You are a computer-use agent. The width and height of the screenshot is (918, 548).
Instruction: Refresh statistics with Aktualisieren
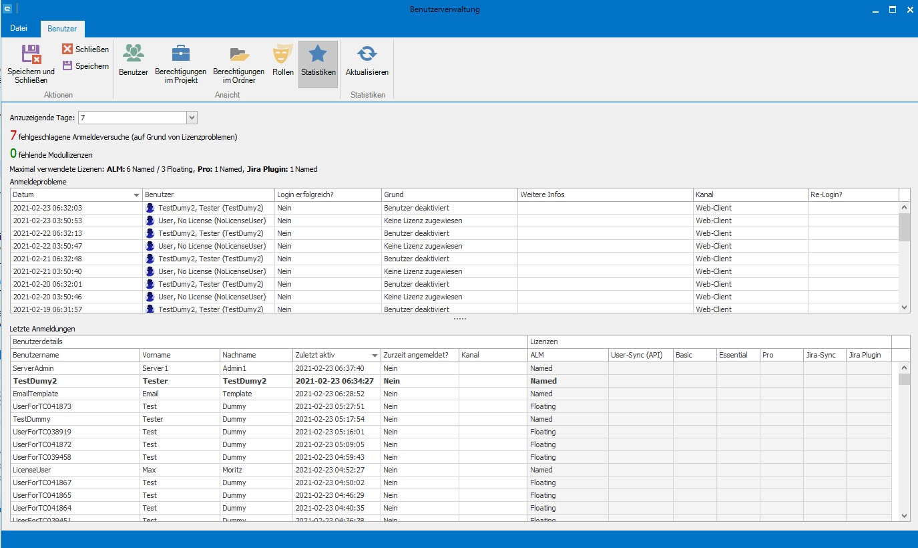(367, 55)
